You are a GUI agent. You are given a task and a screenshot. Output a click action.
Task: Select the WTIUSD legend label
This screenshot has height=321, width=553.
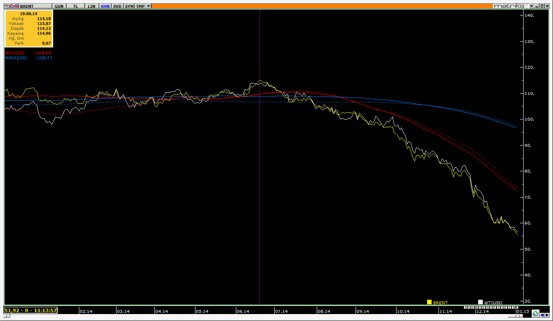tap(493, 303)
